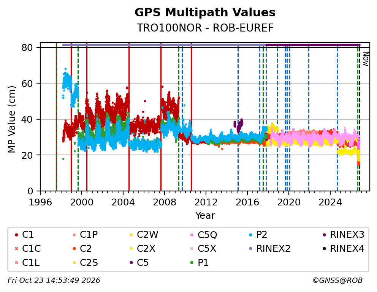
Task: Select the RINEX4 legend entry
Action: pyautogui.click(x=343, y=249)
